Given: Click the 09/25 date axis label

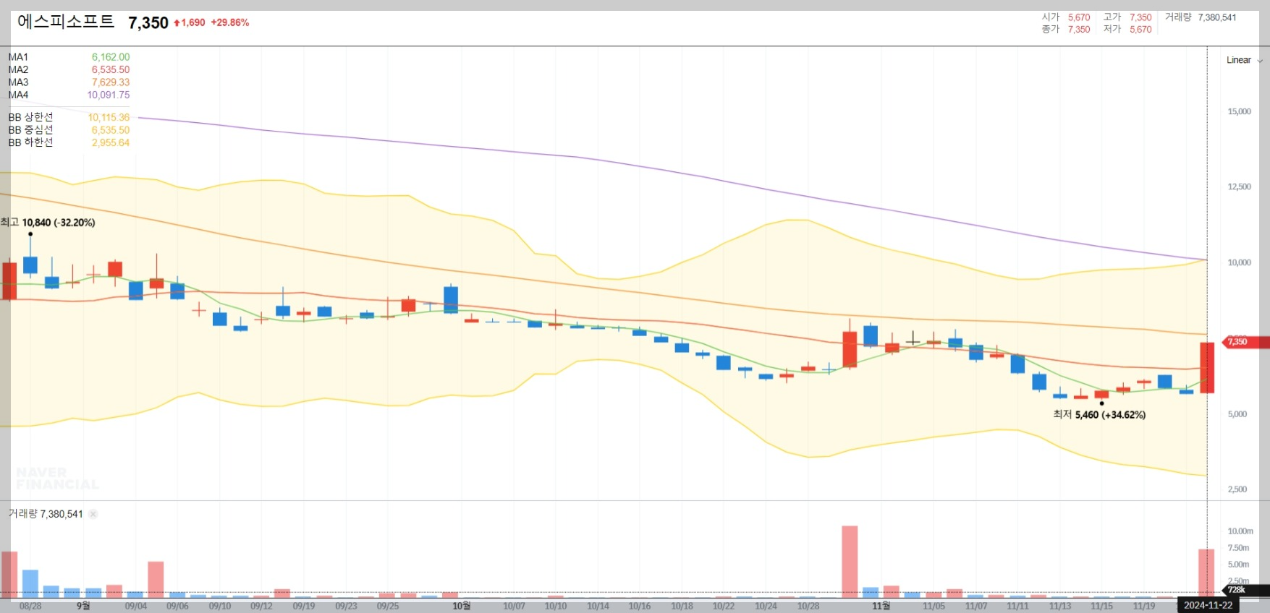Looking at the screenshot, I should (x=388, y=606).
